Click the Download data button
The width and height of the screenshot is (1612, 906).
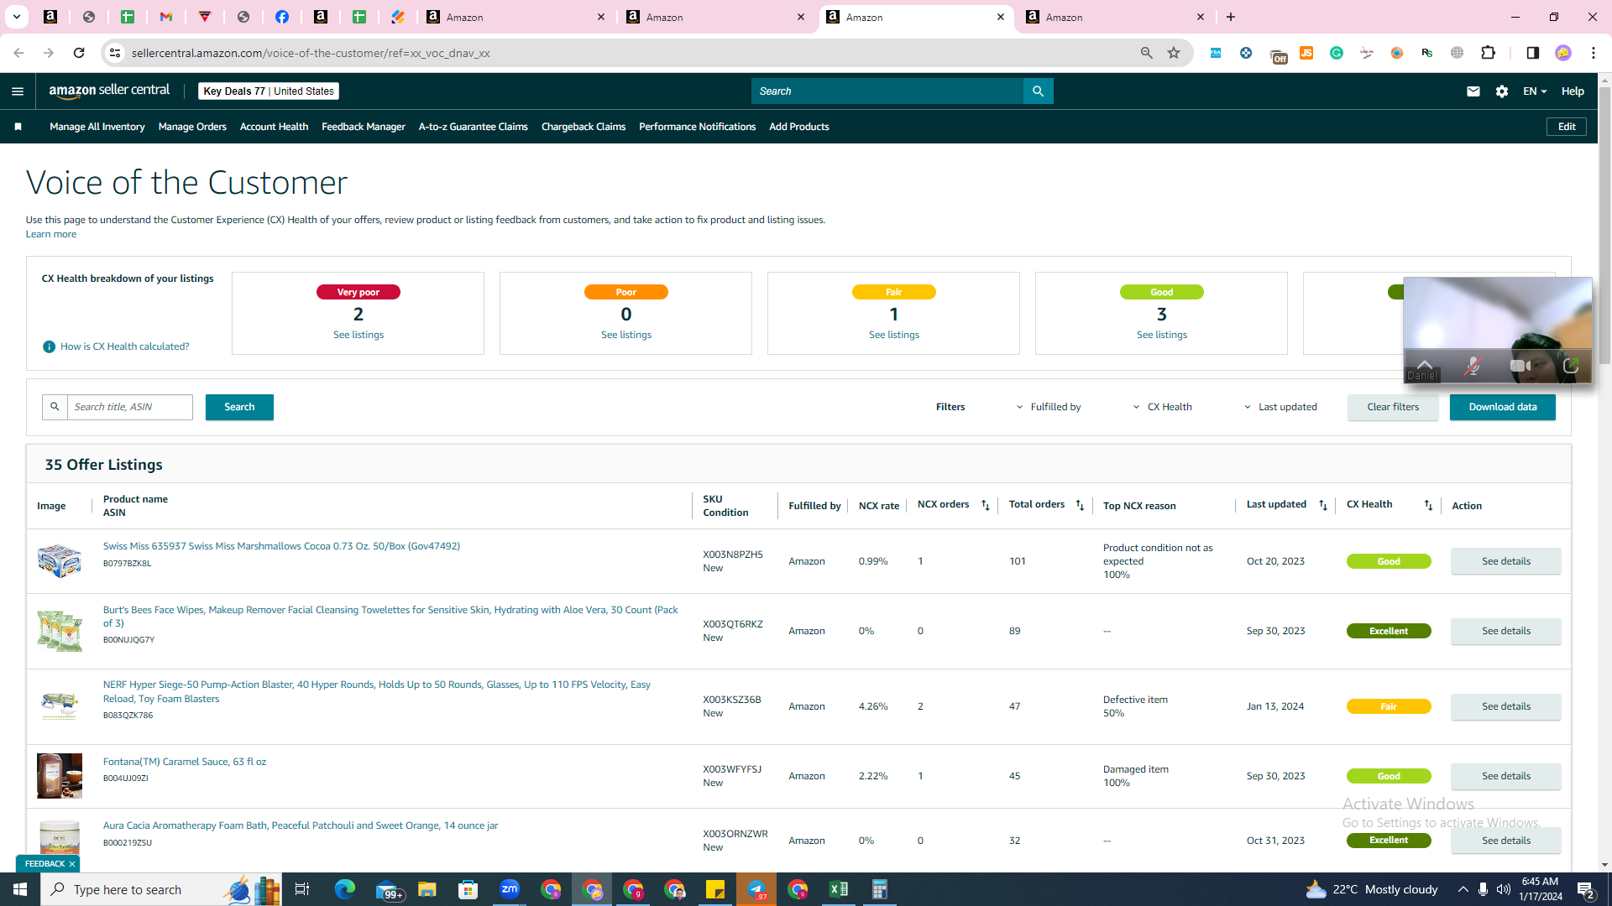(x=1503, y=407)
